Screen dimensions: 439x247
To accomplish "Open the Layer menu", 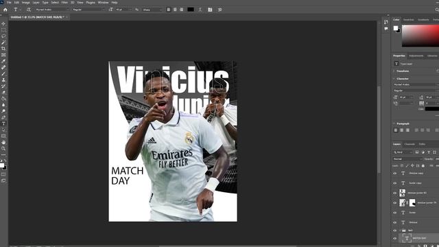I will pyautogui.click(x=36, y=3).
